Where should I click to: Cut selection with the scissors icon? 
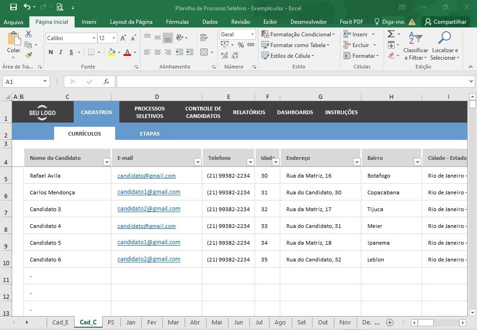tap(28, 34)
